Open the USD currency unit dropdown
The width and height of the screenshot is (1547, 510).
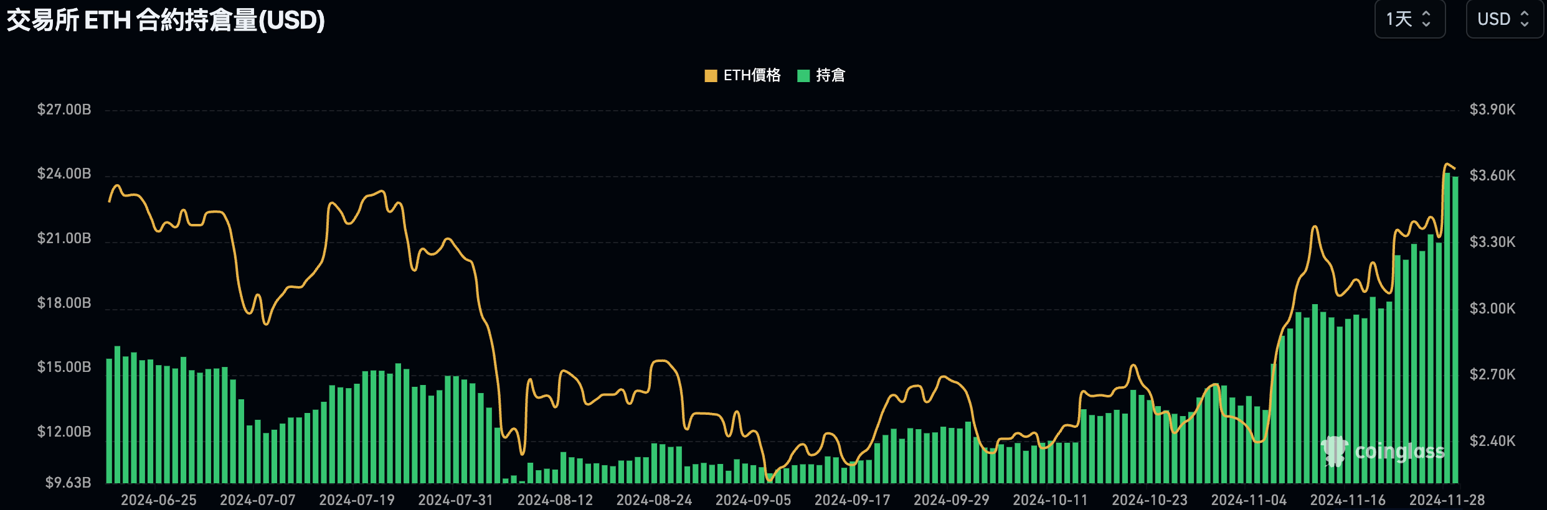pyautogui.click(x=1503, y=19)
